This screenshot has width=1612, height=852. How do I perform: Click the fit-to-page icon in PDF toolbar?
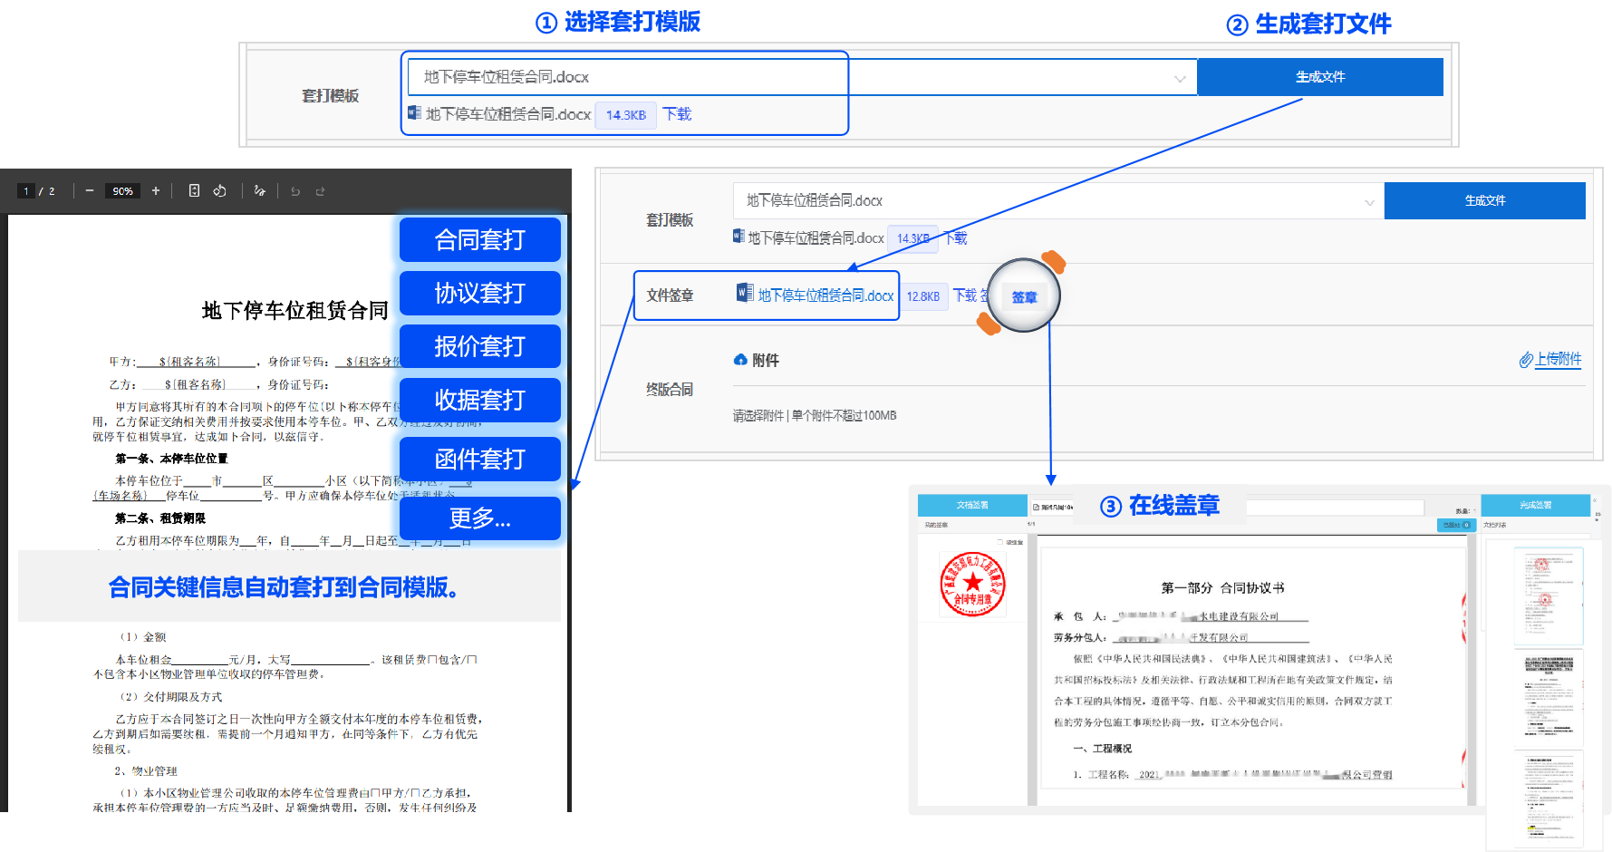pyautogui.click(x=193, y=190)
